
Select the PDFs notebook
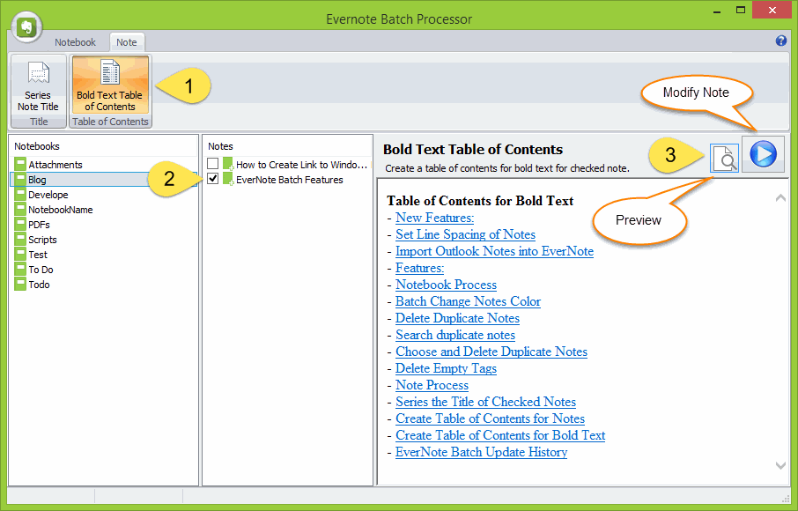point(39,225)
